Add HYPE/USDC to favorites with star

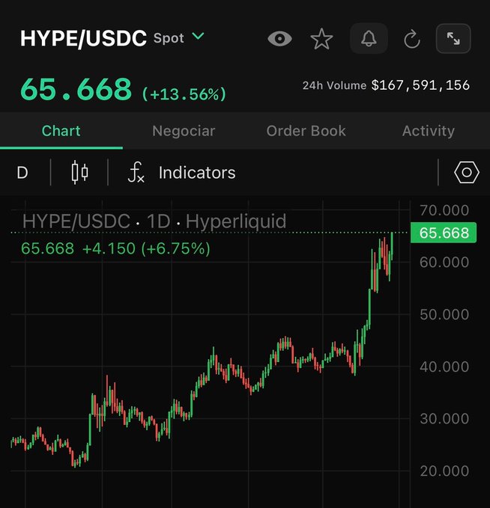click(321, 39)
